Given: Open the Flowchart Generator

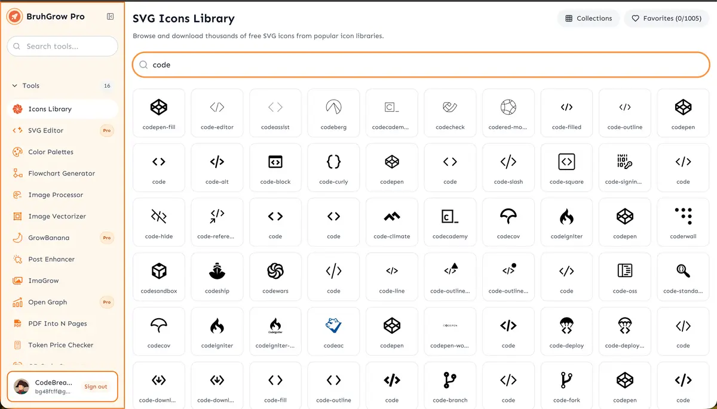Looking at the screenshot, I should click(62, 173).
